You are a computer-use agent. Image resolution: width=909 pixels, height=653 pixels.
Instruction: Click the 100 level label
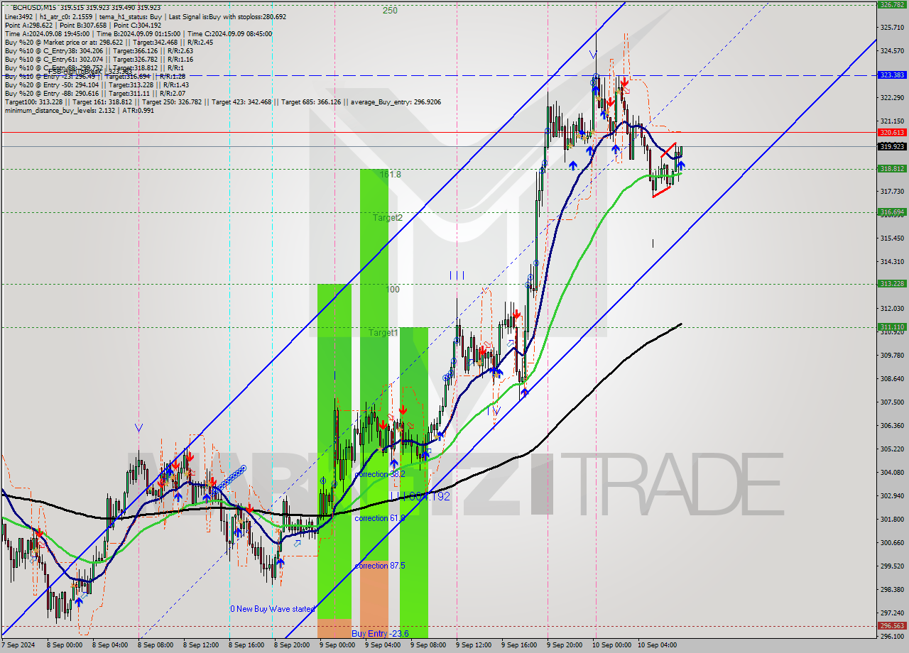click(393, 290)
